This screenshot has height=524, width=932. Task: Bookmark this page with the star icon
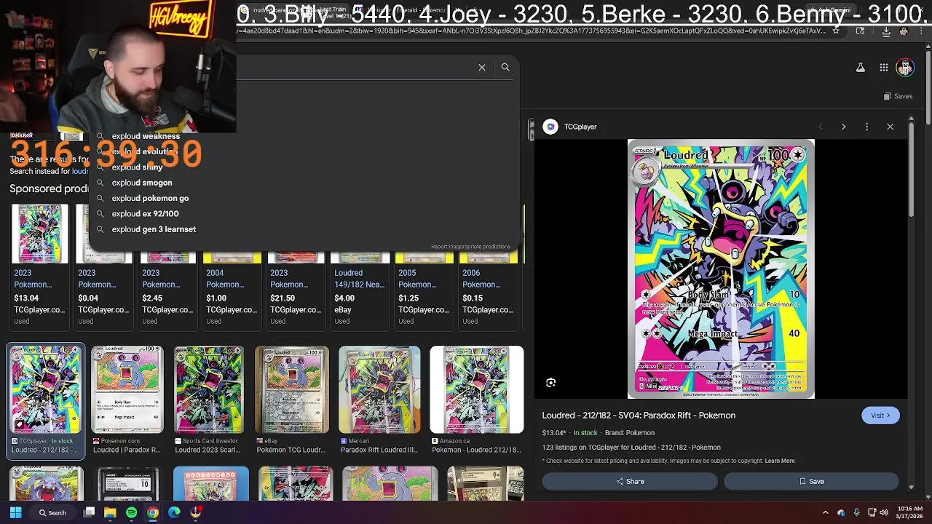pyautogui.click(x=836, y=31)
